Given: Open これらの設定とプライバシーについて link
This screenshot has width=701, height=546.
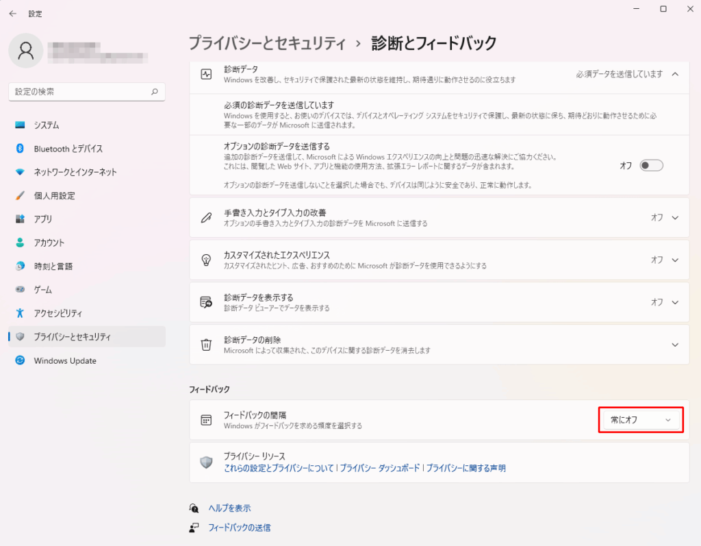Looking at the screenshot, I should [279, 468].
